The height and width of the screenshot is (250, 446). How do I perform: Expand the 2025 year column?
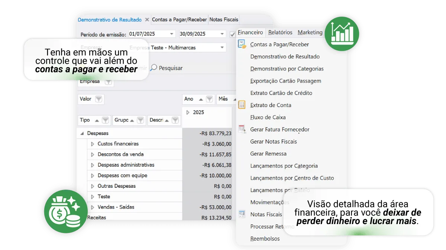(188, 112)
